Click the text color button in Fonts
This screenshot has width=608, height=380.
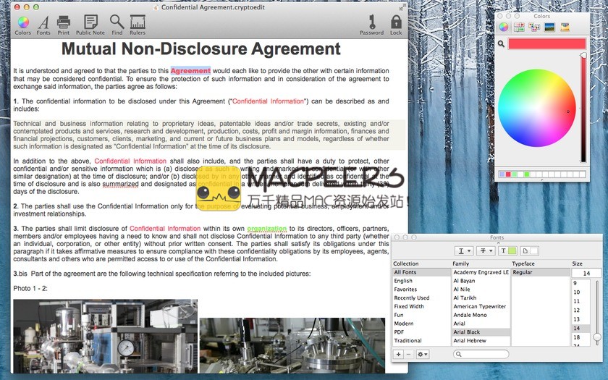coord(507,251)
